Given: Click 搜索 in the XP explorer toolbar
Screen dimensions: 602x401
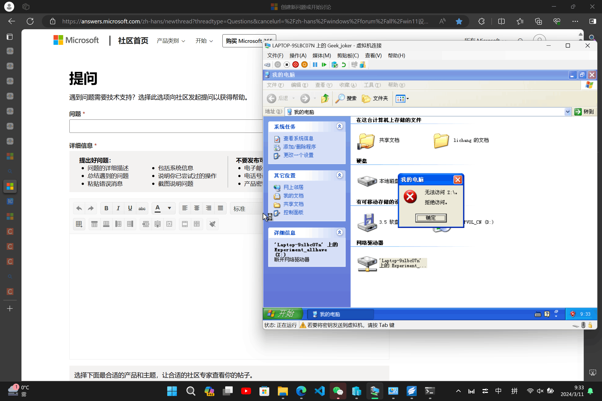Looking at the screenshot, I should pyautogui.click(x=346, y=98).
